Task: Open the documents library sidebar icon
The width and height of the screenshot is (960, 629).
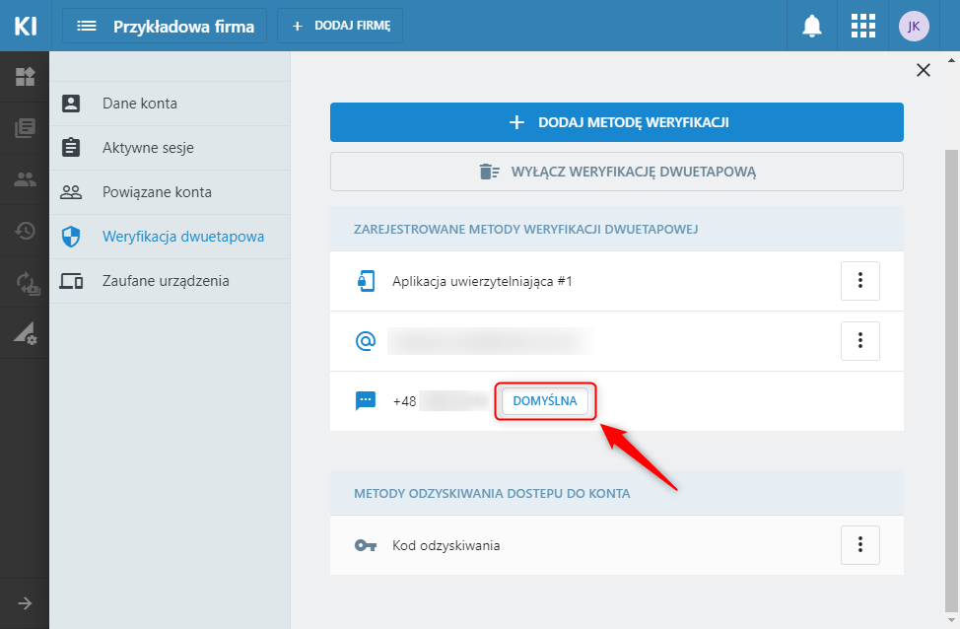Action: point(25,128)
